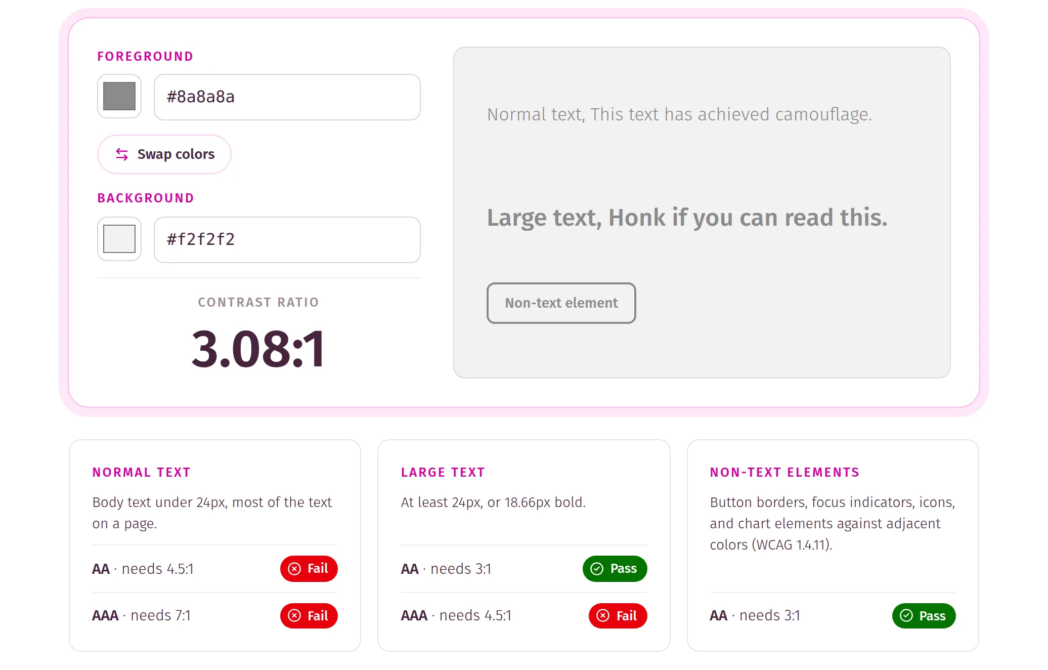Click the Fail badge for Normal text AAA
1048x670 pixels.
[309, 616]
